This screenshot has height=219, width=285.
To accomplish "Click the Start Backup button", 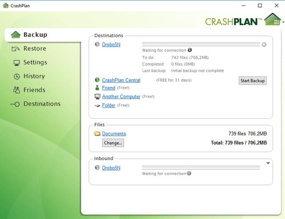I will pos(252,81).
